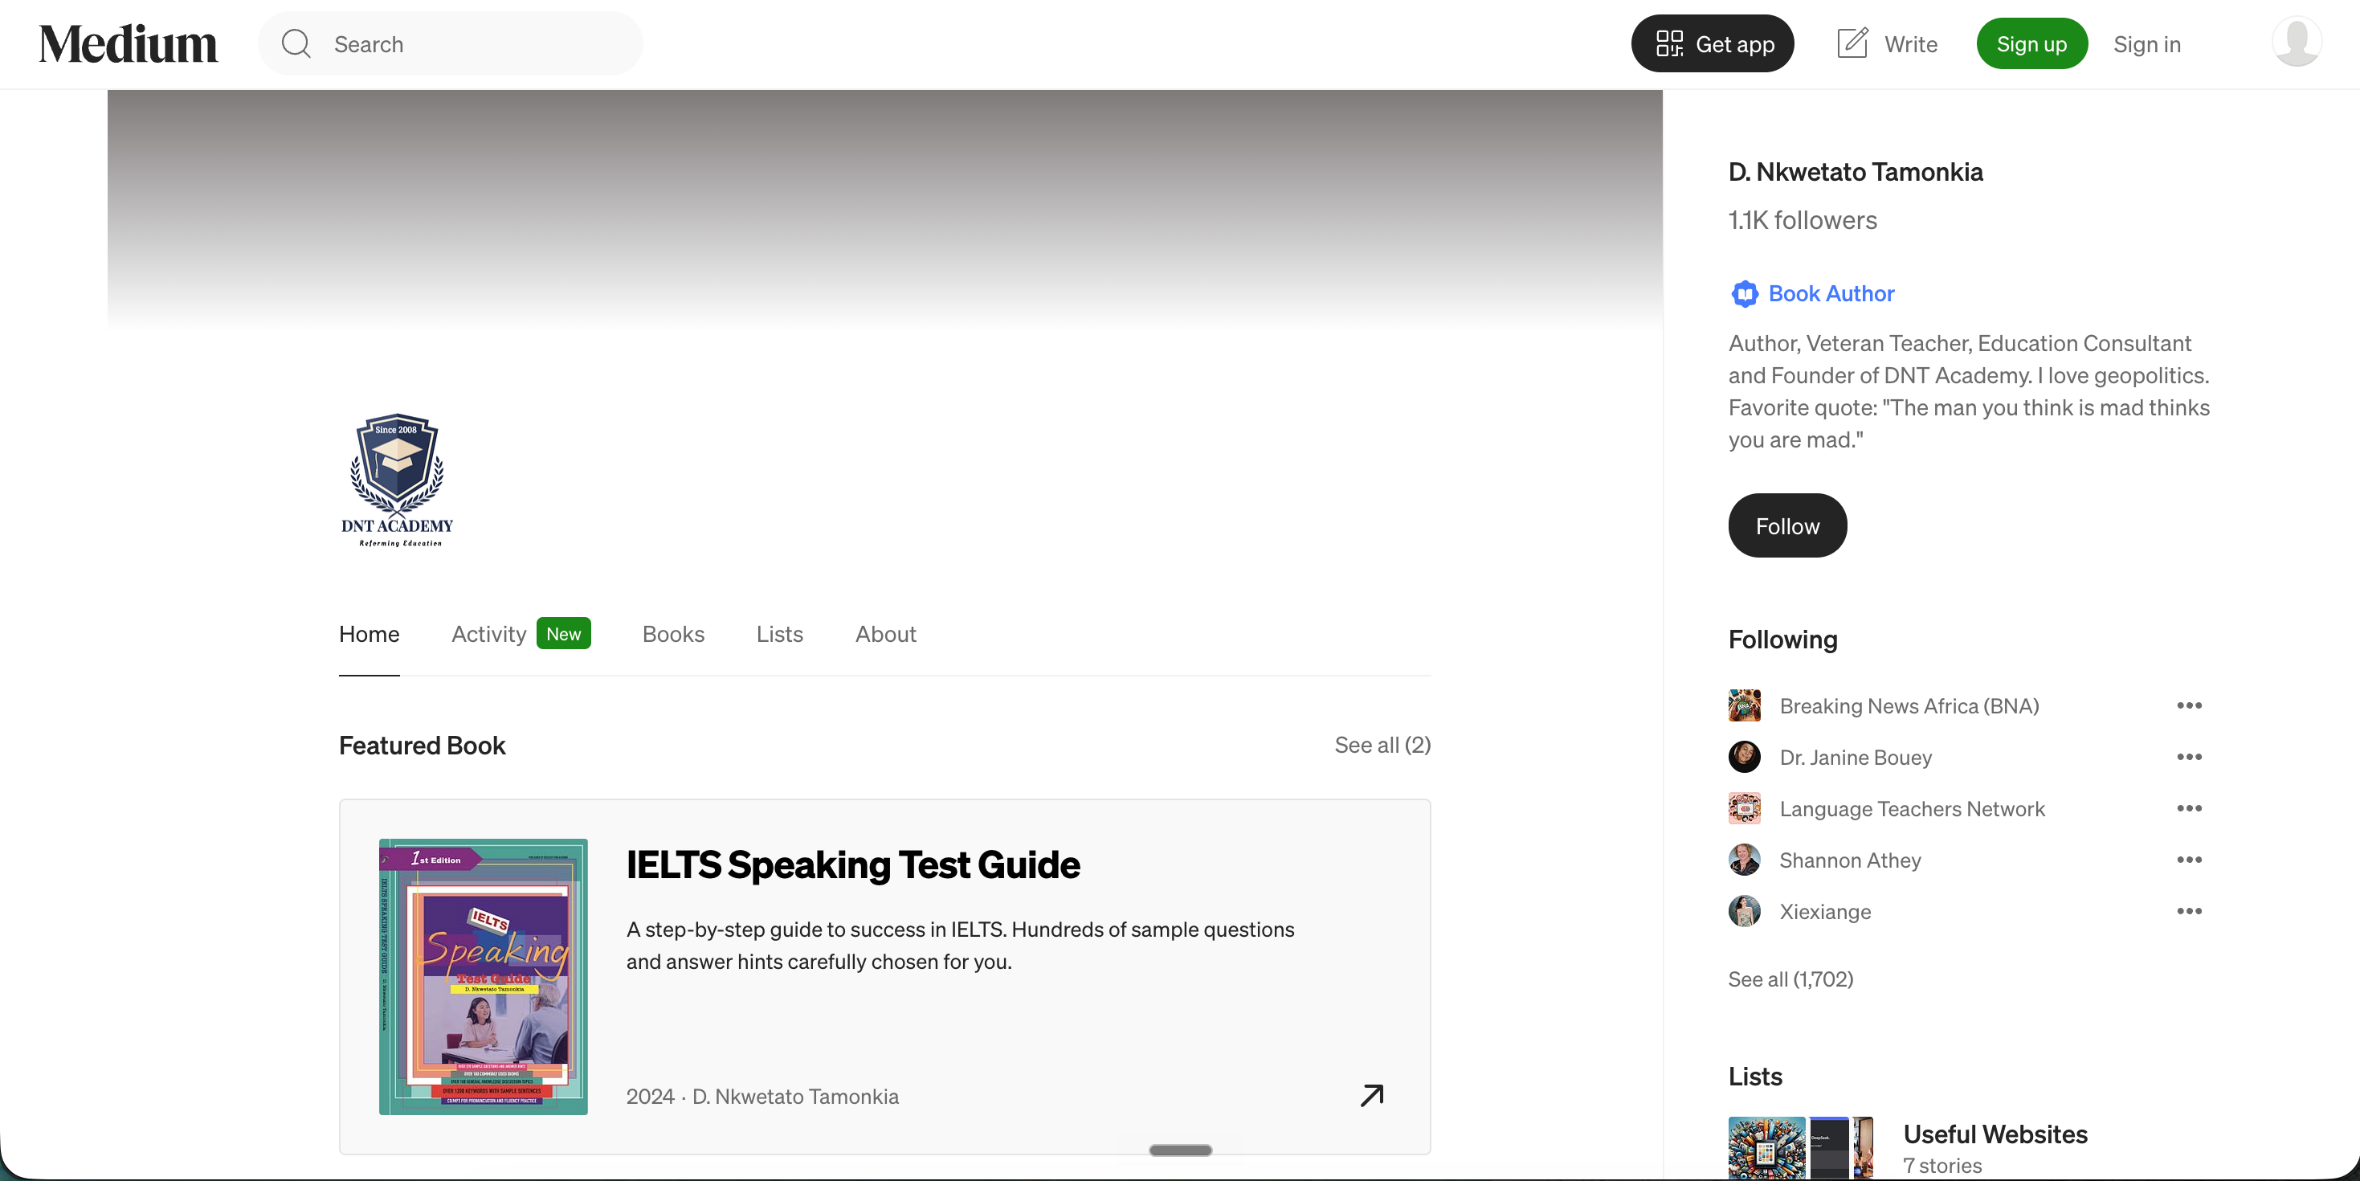This screenshot has height=1181, width=2360.
Task: Click Breaking News Africa avatar
Action: point(1745,705)
